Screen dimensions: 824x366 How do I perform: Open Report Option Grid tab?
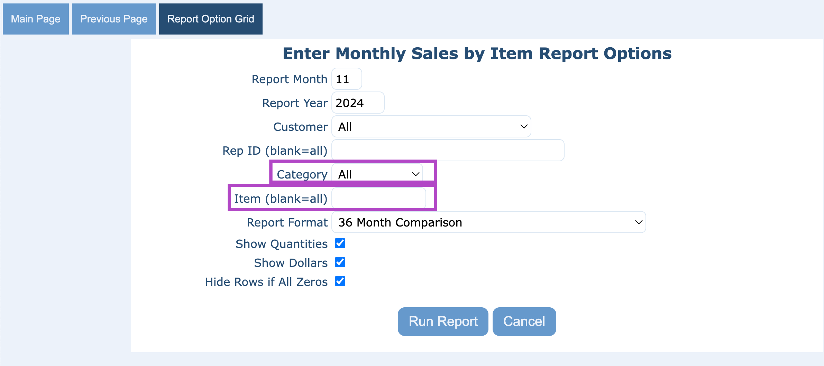tap(211, 19)
